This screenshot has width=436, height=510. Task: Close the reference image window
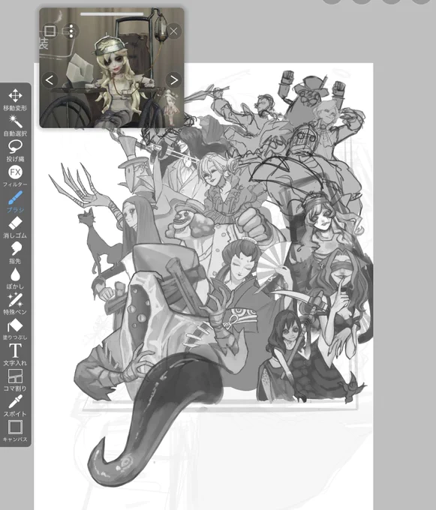(174, 31)
